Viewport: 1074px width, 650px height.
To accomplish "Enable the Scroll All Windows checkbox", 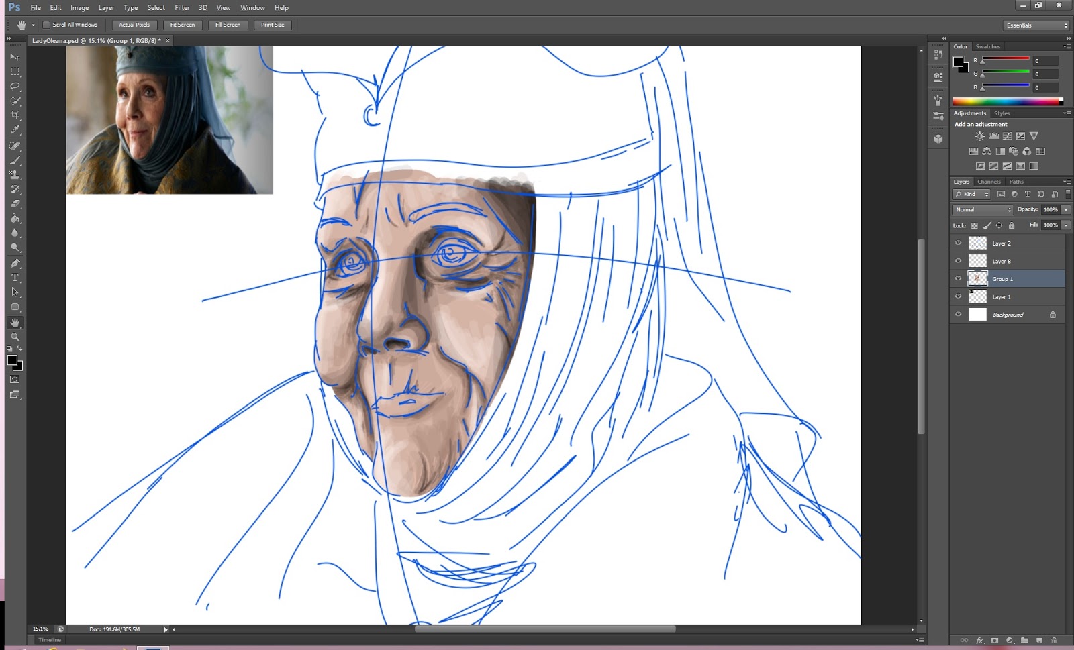I will click(45, 24).
